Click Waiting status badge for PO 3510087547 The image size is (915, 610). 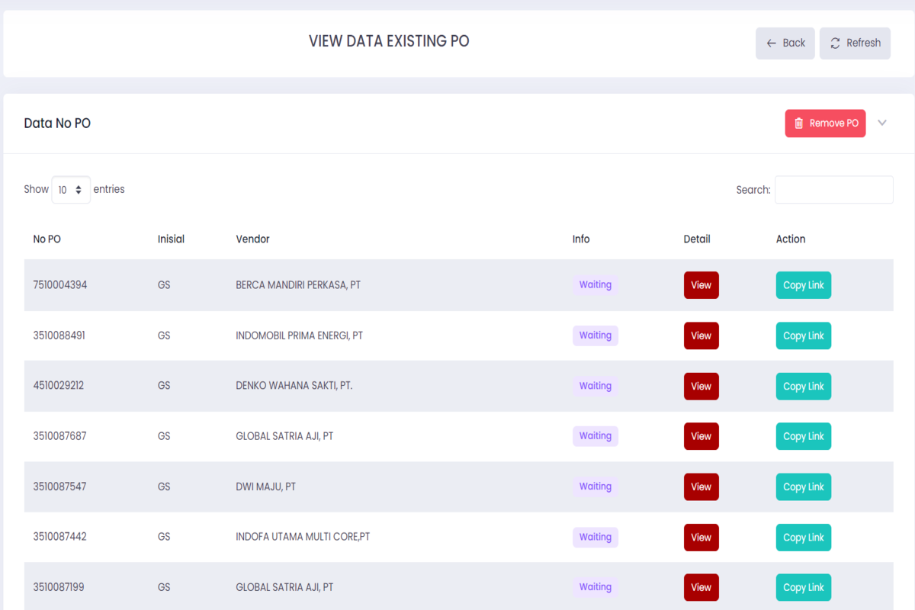(595, 486)
